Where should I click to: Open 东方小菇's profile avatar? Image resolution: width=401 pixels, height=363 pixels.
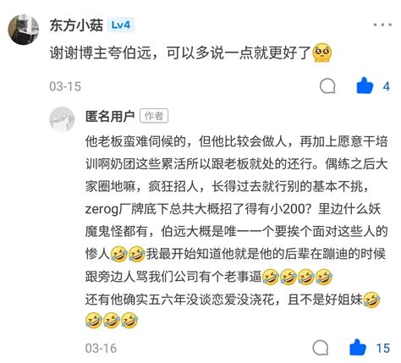tap(23, 30)
